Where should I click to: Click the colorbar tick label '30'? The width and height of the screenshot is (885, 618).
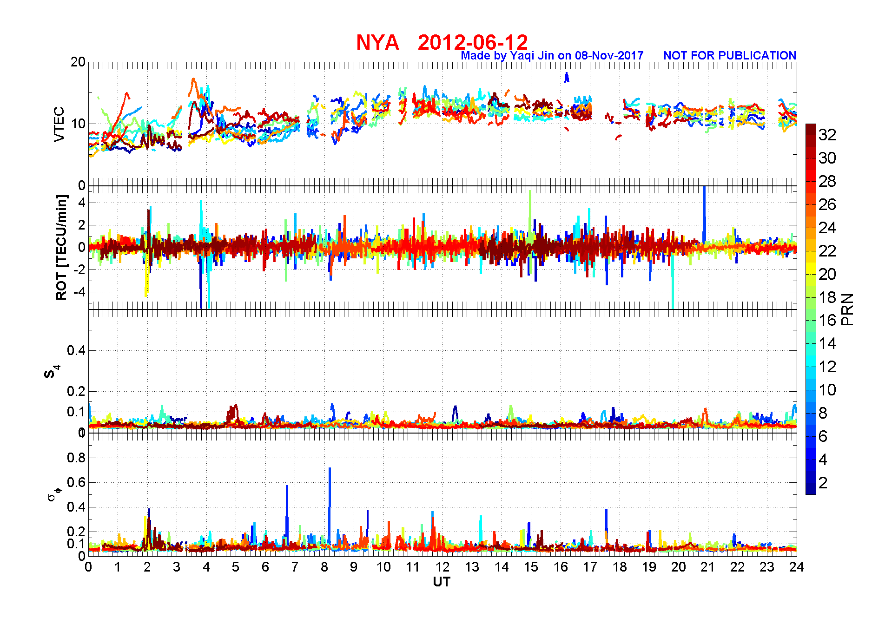(x=827, y=158)
